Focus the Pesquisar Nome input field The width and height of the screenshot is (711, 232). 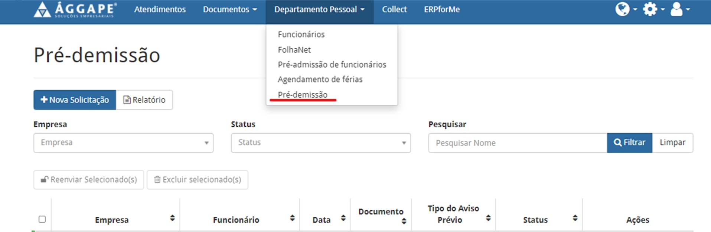coord(518,143)
